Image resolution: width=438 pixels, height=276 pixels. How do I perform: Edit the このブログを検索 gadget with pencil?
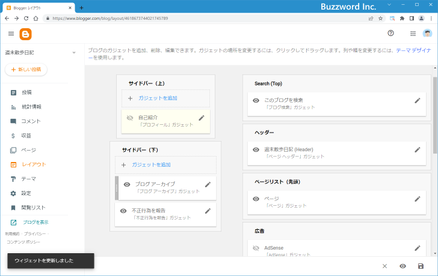418,101
